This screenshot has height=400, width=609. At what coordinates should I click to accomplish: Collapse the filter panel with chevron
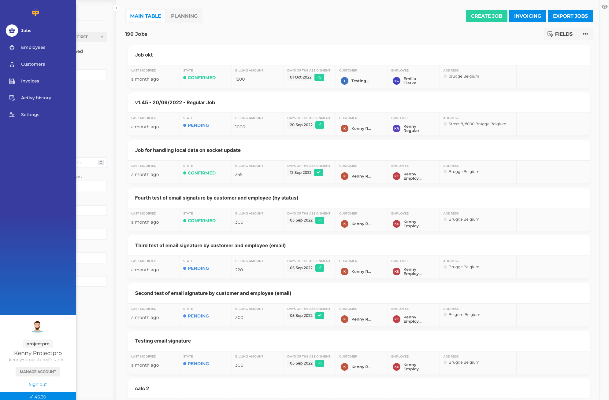pyautogui.click(x=116, y=8)
